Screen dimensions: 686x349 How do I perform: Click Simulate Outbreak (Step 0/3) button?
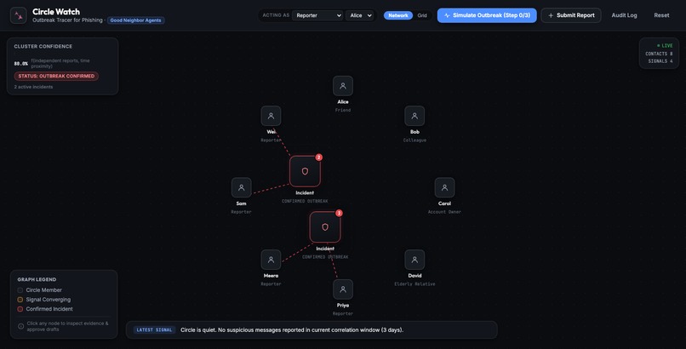point(487,15)
